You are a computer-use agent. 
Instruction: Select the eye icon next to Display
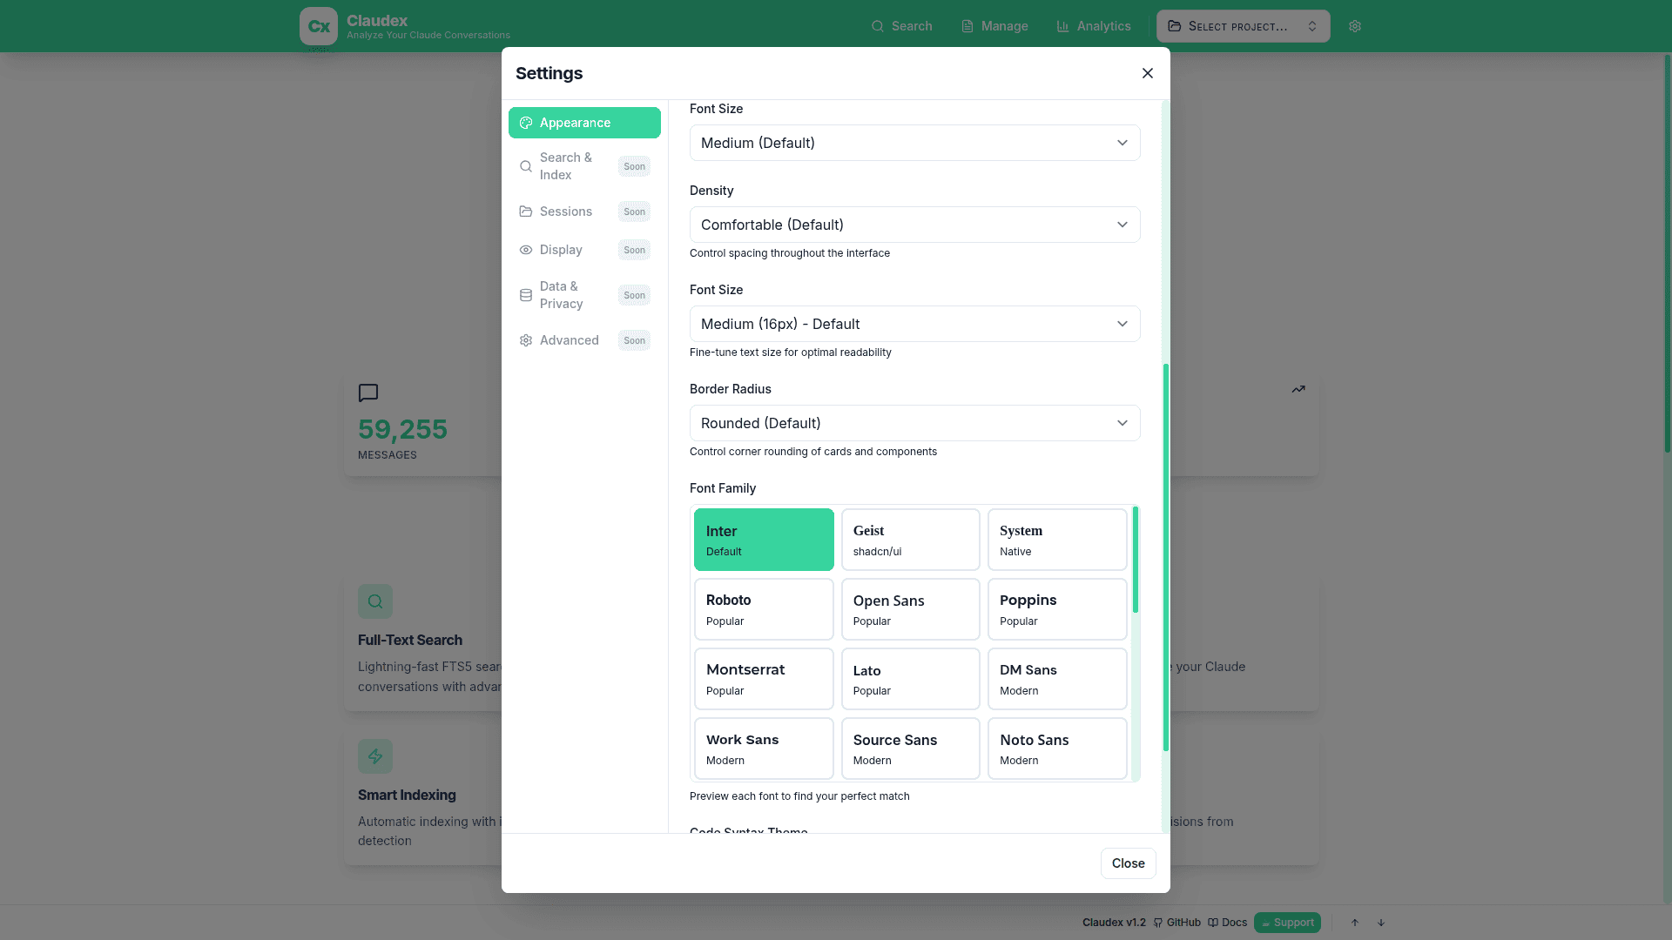[526, 250]
